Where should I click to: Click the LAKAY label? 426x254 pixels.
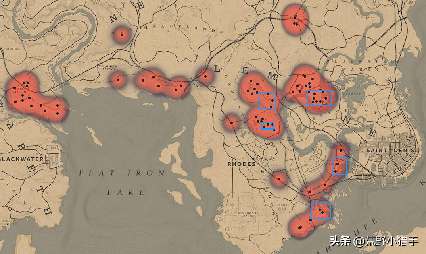pyautogui.click(x=363, y=105)
